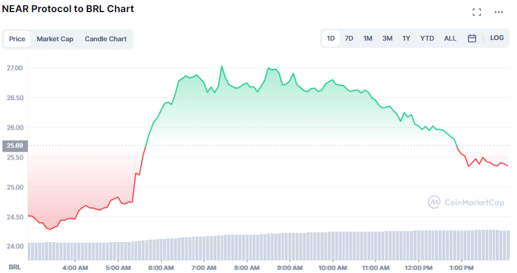
Task: Click the 5:00 AM time label
Action: 118,268
